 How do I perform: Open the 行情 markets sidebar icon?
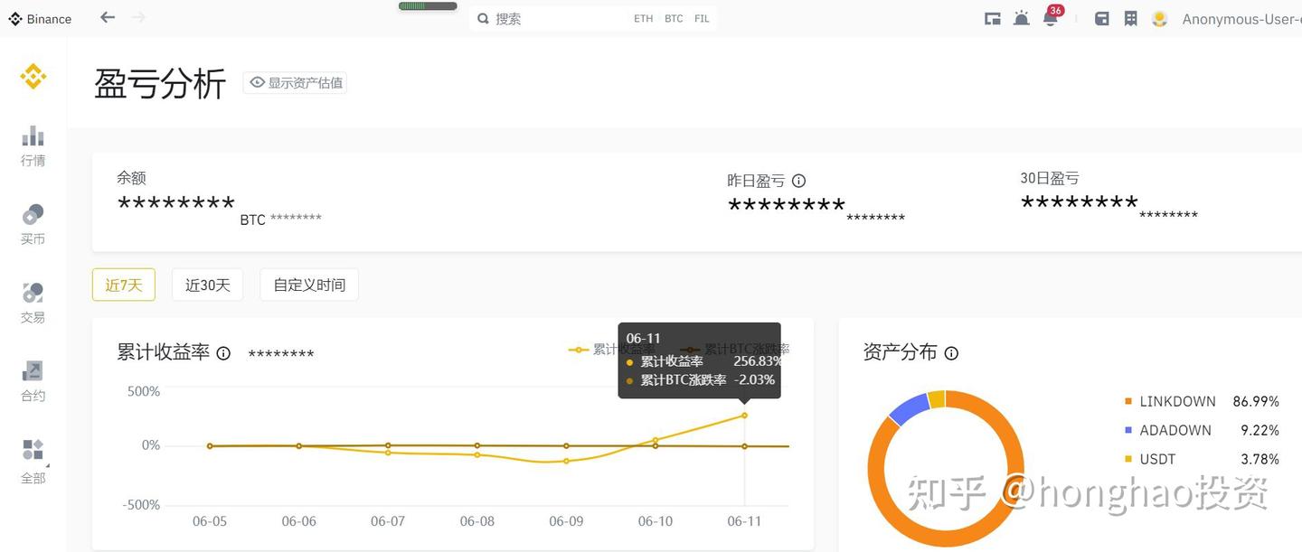pyautogui.click(x=33, y=145)
